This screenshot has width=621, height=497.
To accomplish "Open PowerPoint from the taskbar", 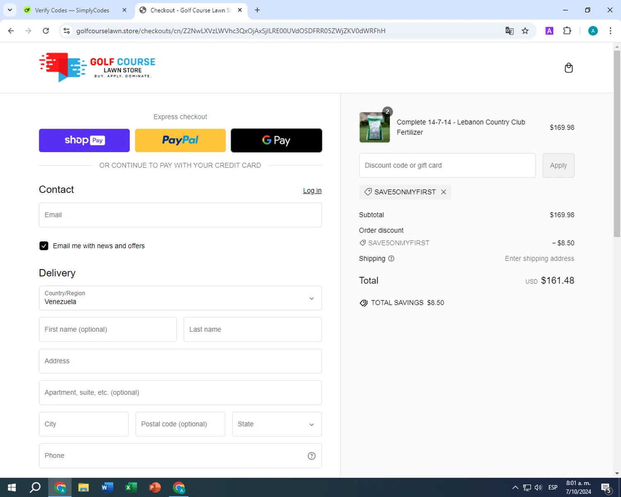I will (x=155, y=487).
